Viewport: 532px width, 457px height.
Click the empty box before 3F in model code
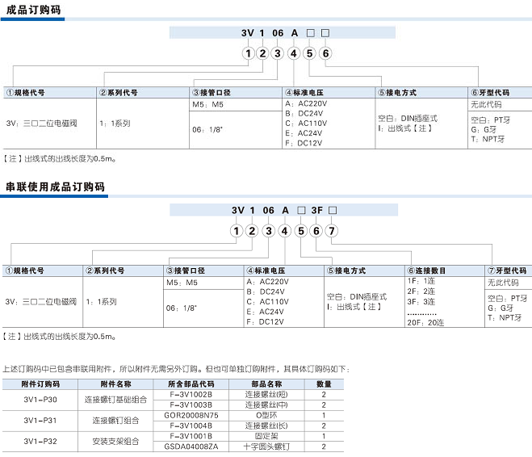301,212
